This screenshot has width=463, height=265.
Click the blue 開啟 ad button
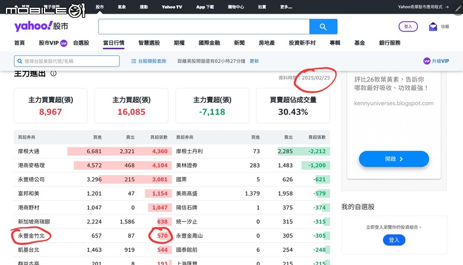pyautogui.click(x=394, y=159)
